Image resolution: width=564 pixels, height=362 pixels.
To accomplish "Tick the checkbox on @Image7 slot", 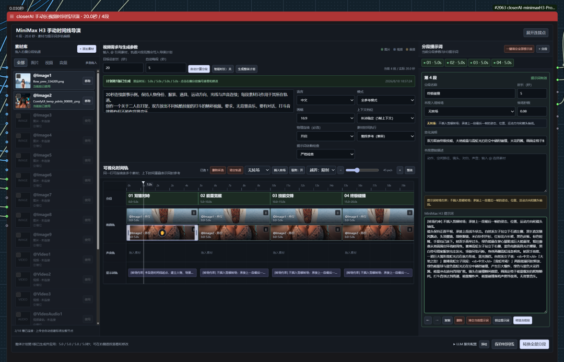I will click(x=18, y=195).
